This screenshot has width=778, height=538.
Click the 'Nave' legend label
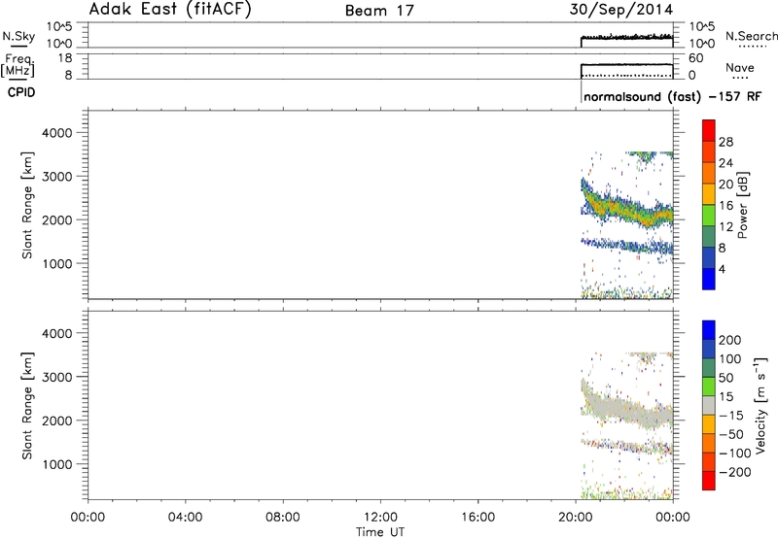(740, 67)
